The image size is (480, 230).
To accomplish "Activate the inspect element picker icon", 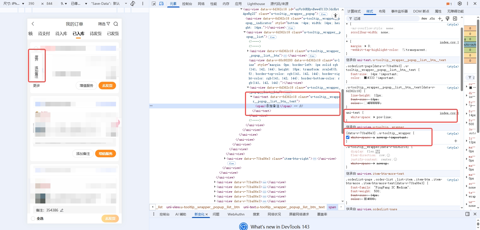I will coord(154,4).
